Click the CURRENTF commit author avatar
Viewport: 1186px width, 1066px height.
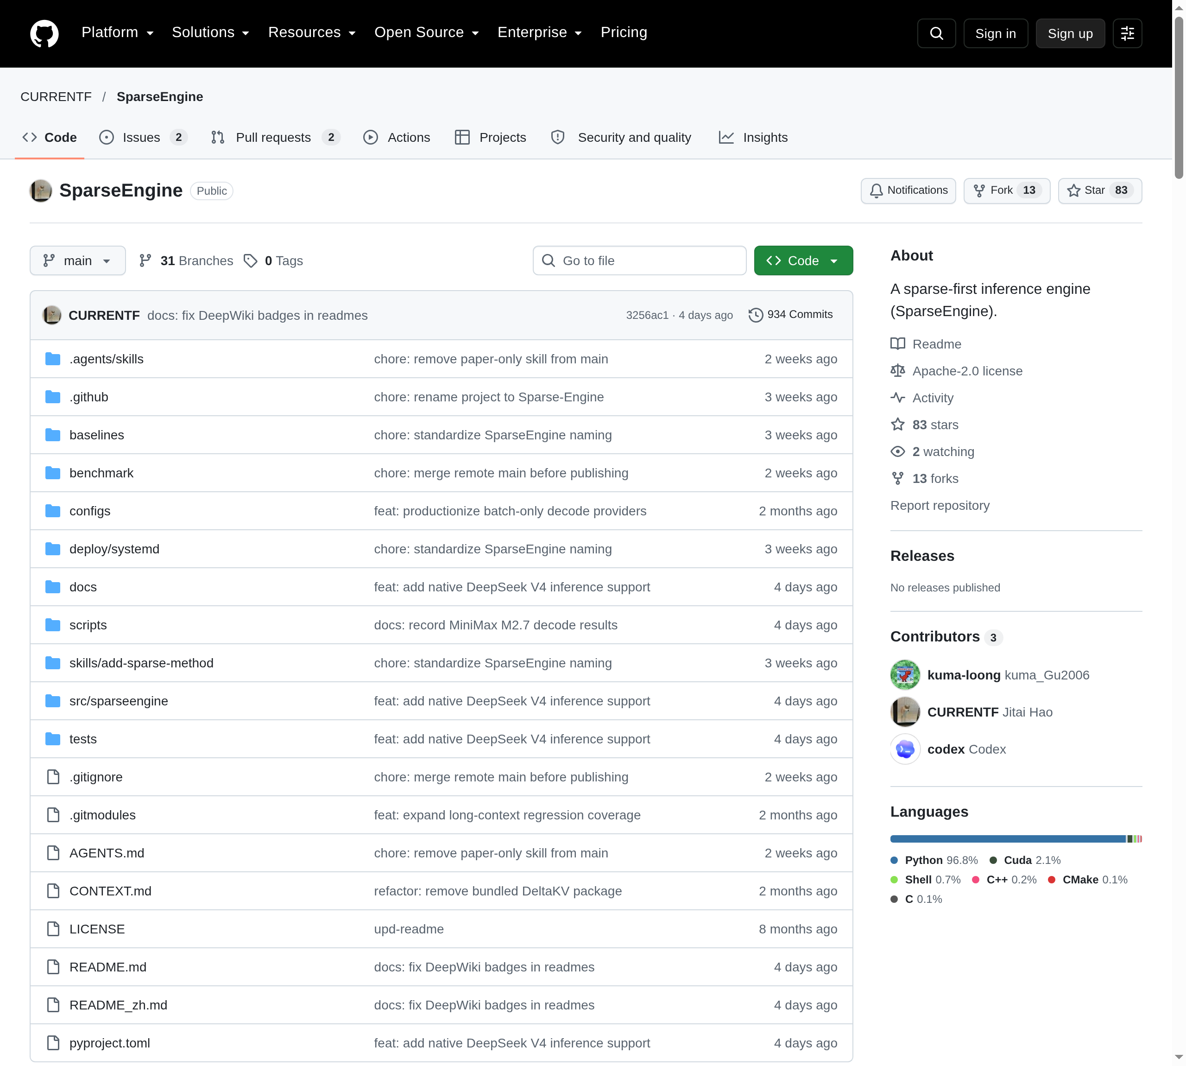point(52,315)
